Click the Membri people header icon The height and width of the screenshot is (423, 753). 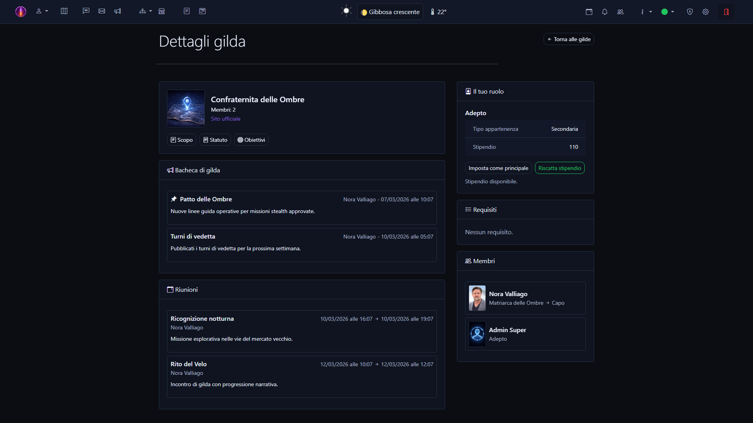(x=468, y=261)
